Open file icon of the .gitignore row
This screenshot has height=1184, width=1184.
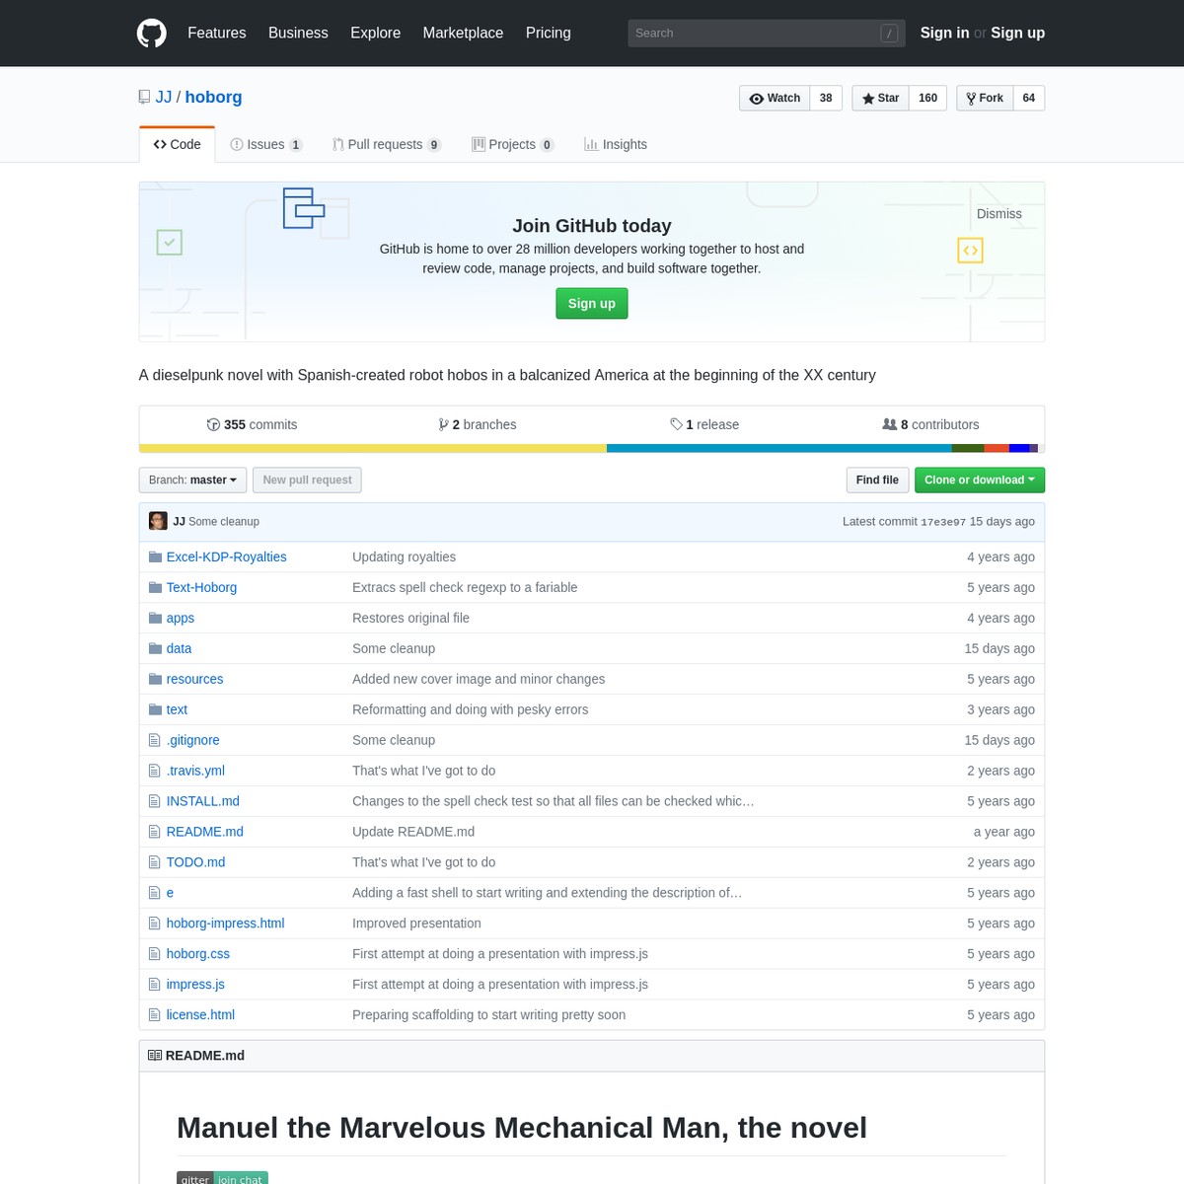(154, 741)
